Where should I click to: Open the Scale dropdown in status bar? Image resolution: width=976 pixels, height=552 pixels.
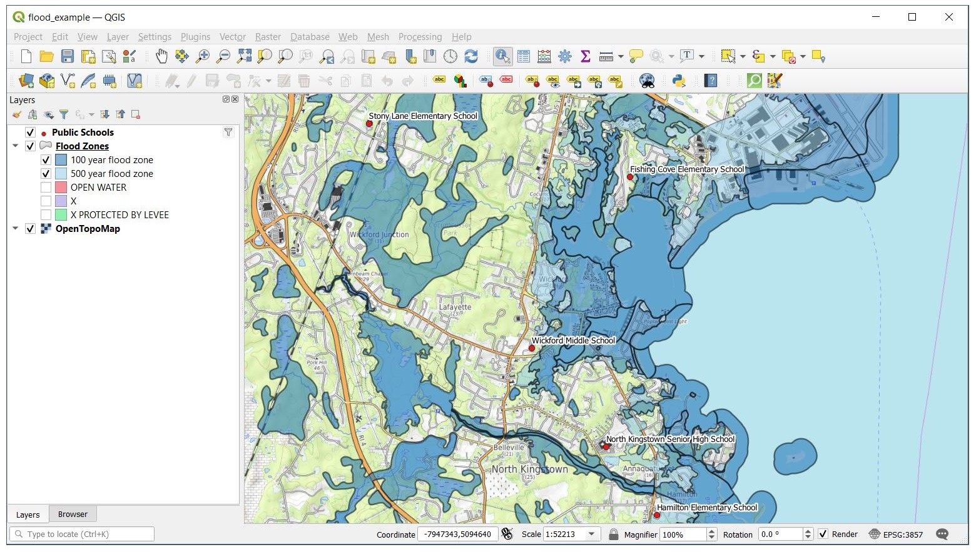click(591, 534)
